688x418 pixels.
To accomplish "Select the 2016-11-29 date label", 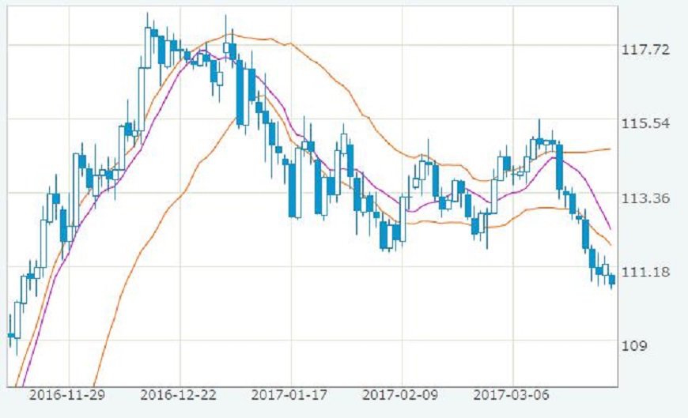I will pos(68,394).
